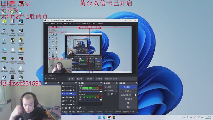
Task: Mute the 桌面音频 channel
Action: point(80,100)
